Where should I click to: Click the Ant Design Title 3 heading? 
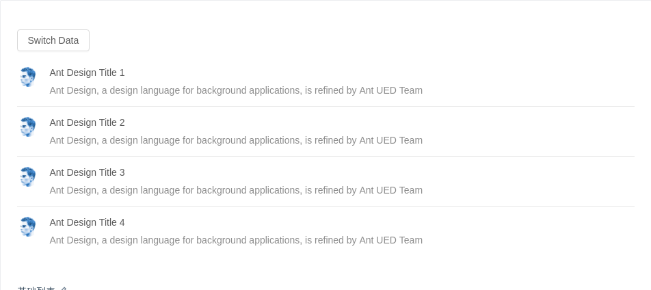pyautogui.click(x=87, y=172)
